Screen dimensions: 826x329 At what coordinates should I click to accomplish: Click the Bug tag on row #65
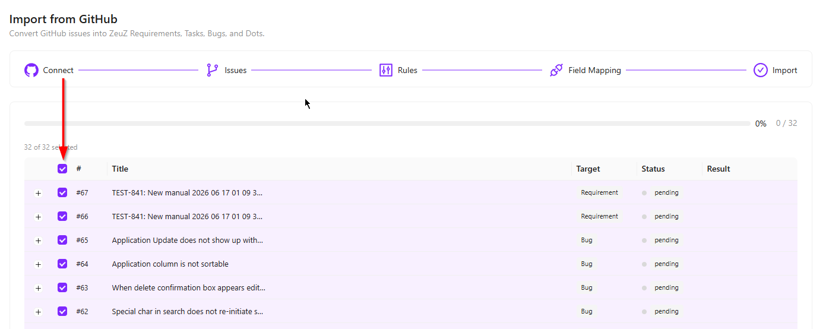click(587, 240)
